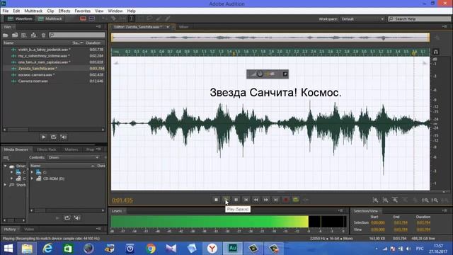This screenshot has width=453, height=255.
Task: Open the File menu
Action: [6, 11]
